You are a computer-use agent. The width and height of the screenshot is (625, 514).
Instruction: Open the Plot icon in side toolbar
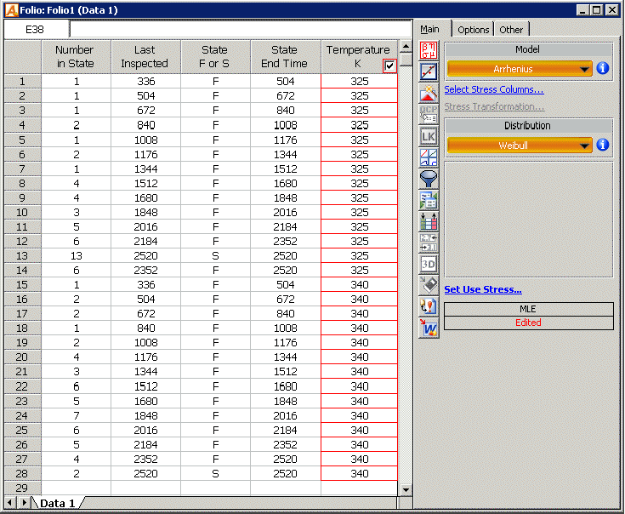click(429, 71)
